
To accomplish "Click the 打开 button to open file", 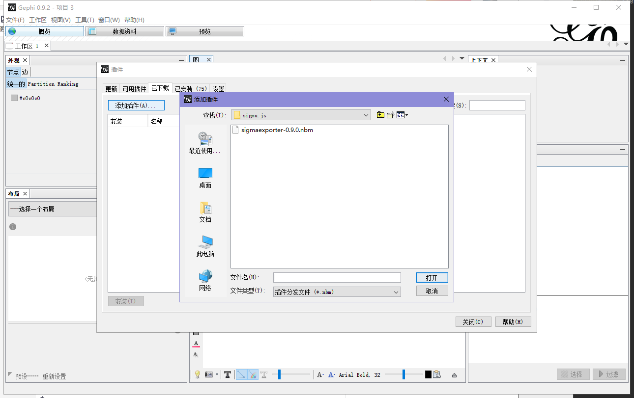I will pos(432,277).
